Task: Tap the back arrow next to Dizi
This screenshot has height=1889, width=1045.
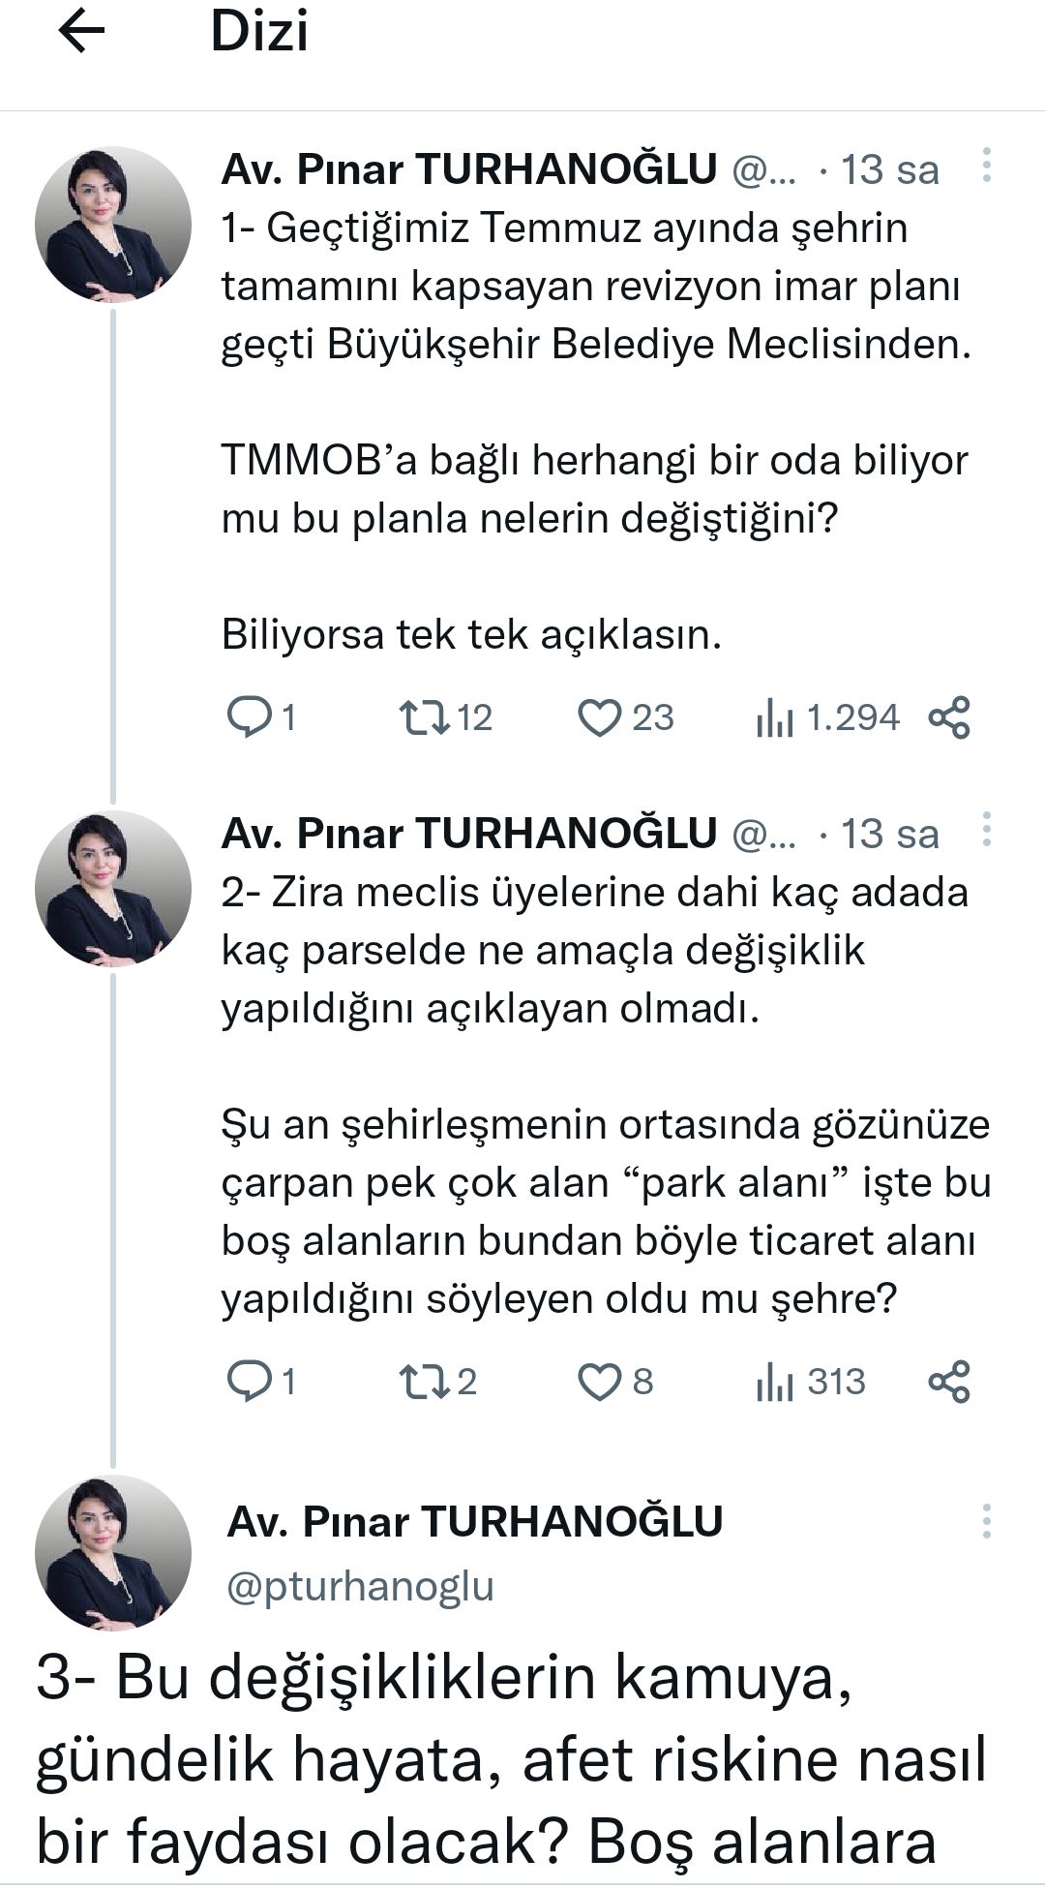Action: click(81, 33)
